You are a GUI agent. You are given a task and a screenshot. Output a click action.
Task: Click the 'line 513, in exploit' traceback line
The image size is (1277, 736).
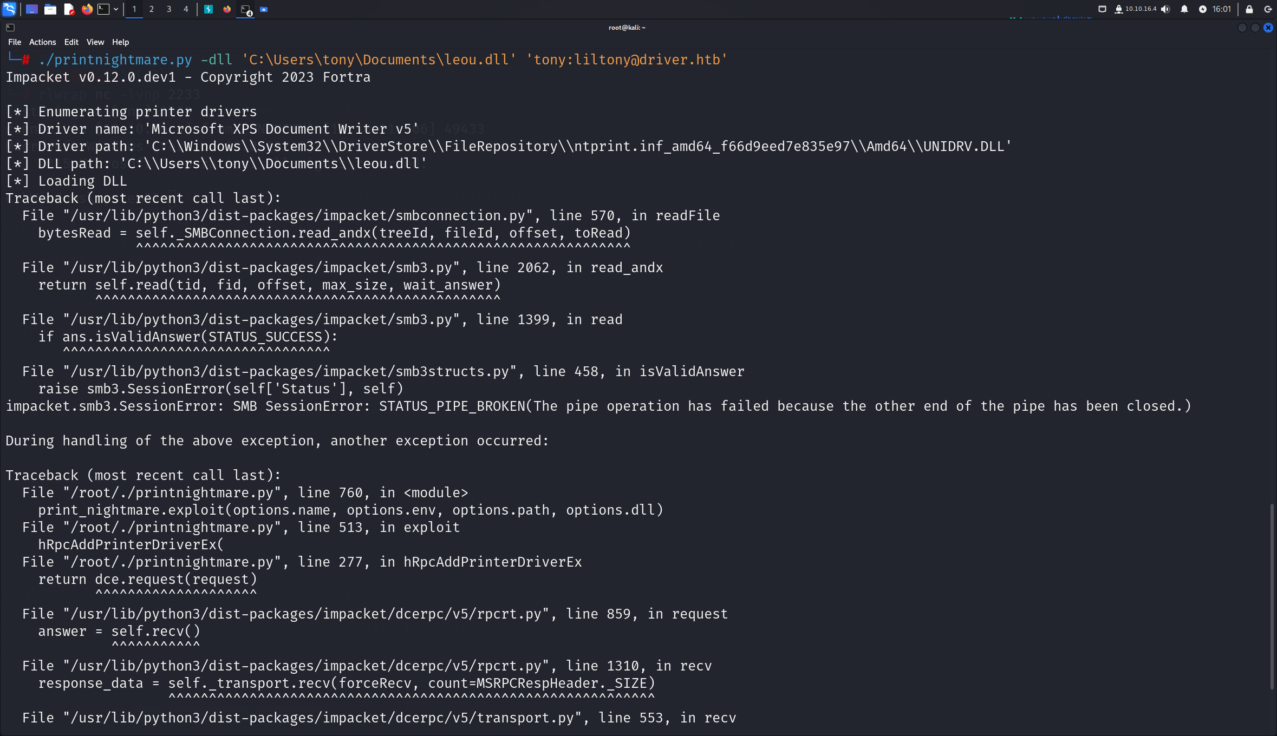(x=241, y=528)
